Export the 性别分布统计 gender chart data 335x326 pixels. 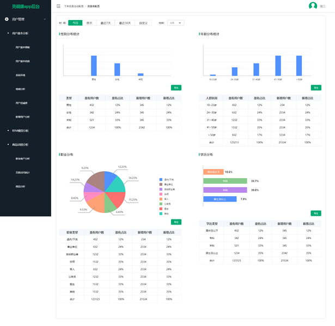176,87
